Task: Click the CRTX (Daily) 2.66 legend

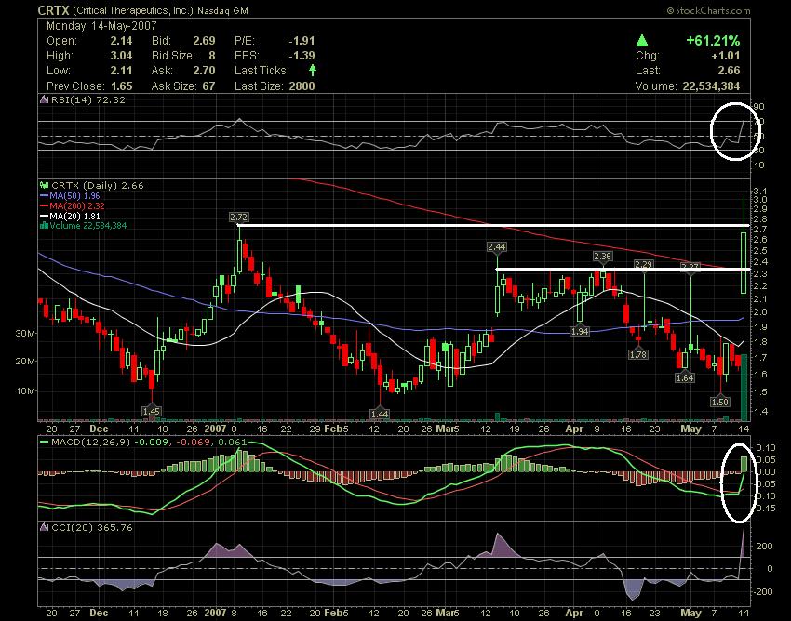Action: click(98, 186)
